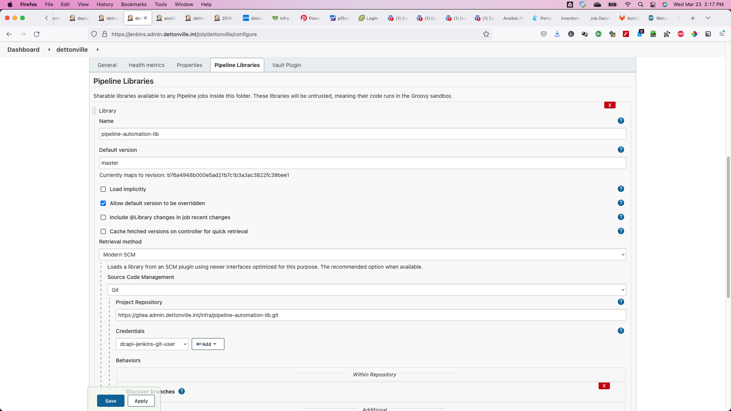Enable Load implicitly checkbox
Viewport: 731px width, 411px height.
103,189
